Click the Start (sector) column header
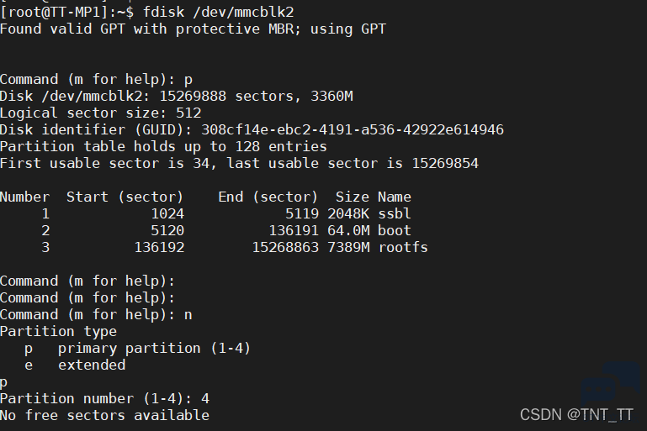647x431 pixels. 125,197
